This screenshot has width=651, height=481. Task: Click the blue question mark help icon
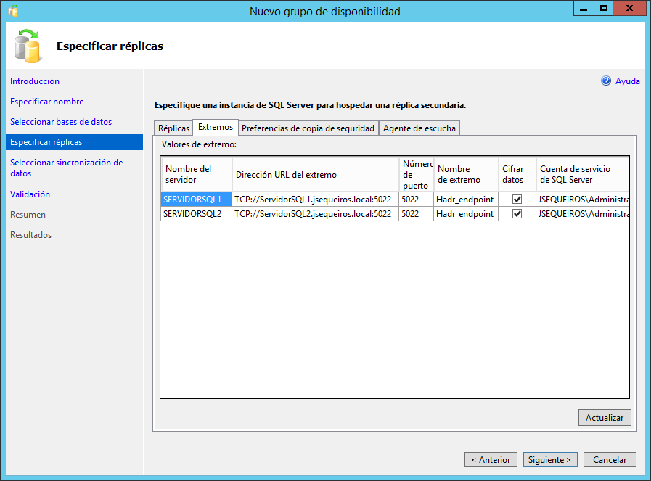coord(606,81)
